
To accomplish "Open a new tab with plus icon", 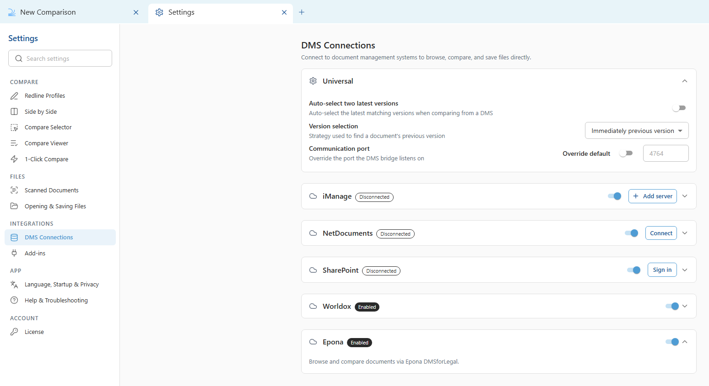I will (x=302, y=12).
